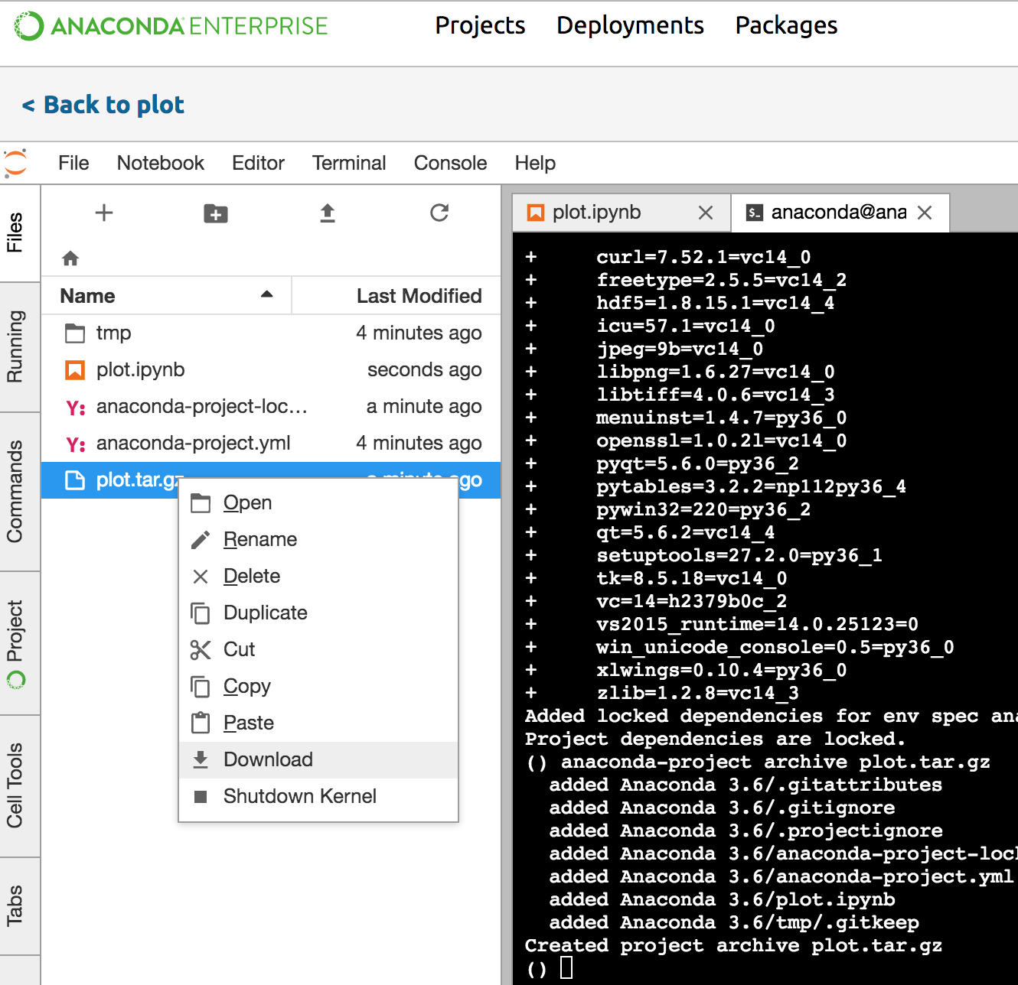Click the plot.ipynb notebook icon
The image size is (1018, 985).
(75, 370)
